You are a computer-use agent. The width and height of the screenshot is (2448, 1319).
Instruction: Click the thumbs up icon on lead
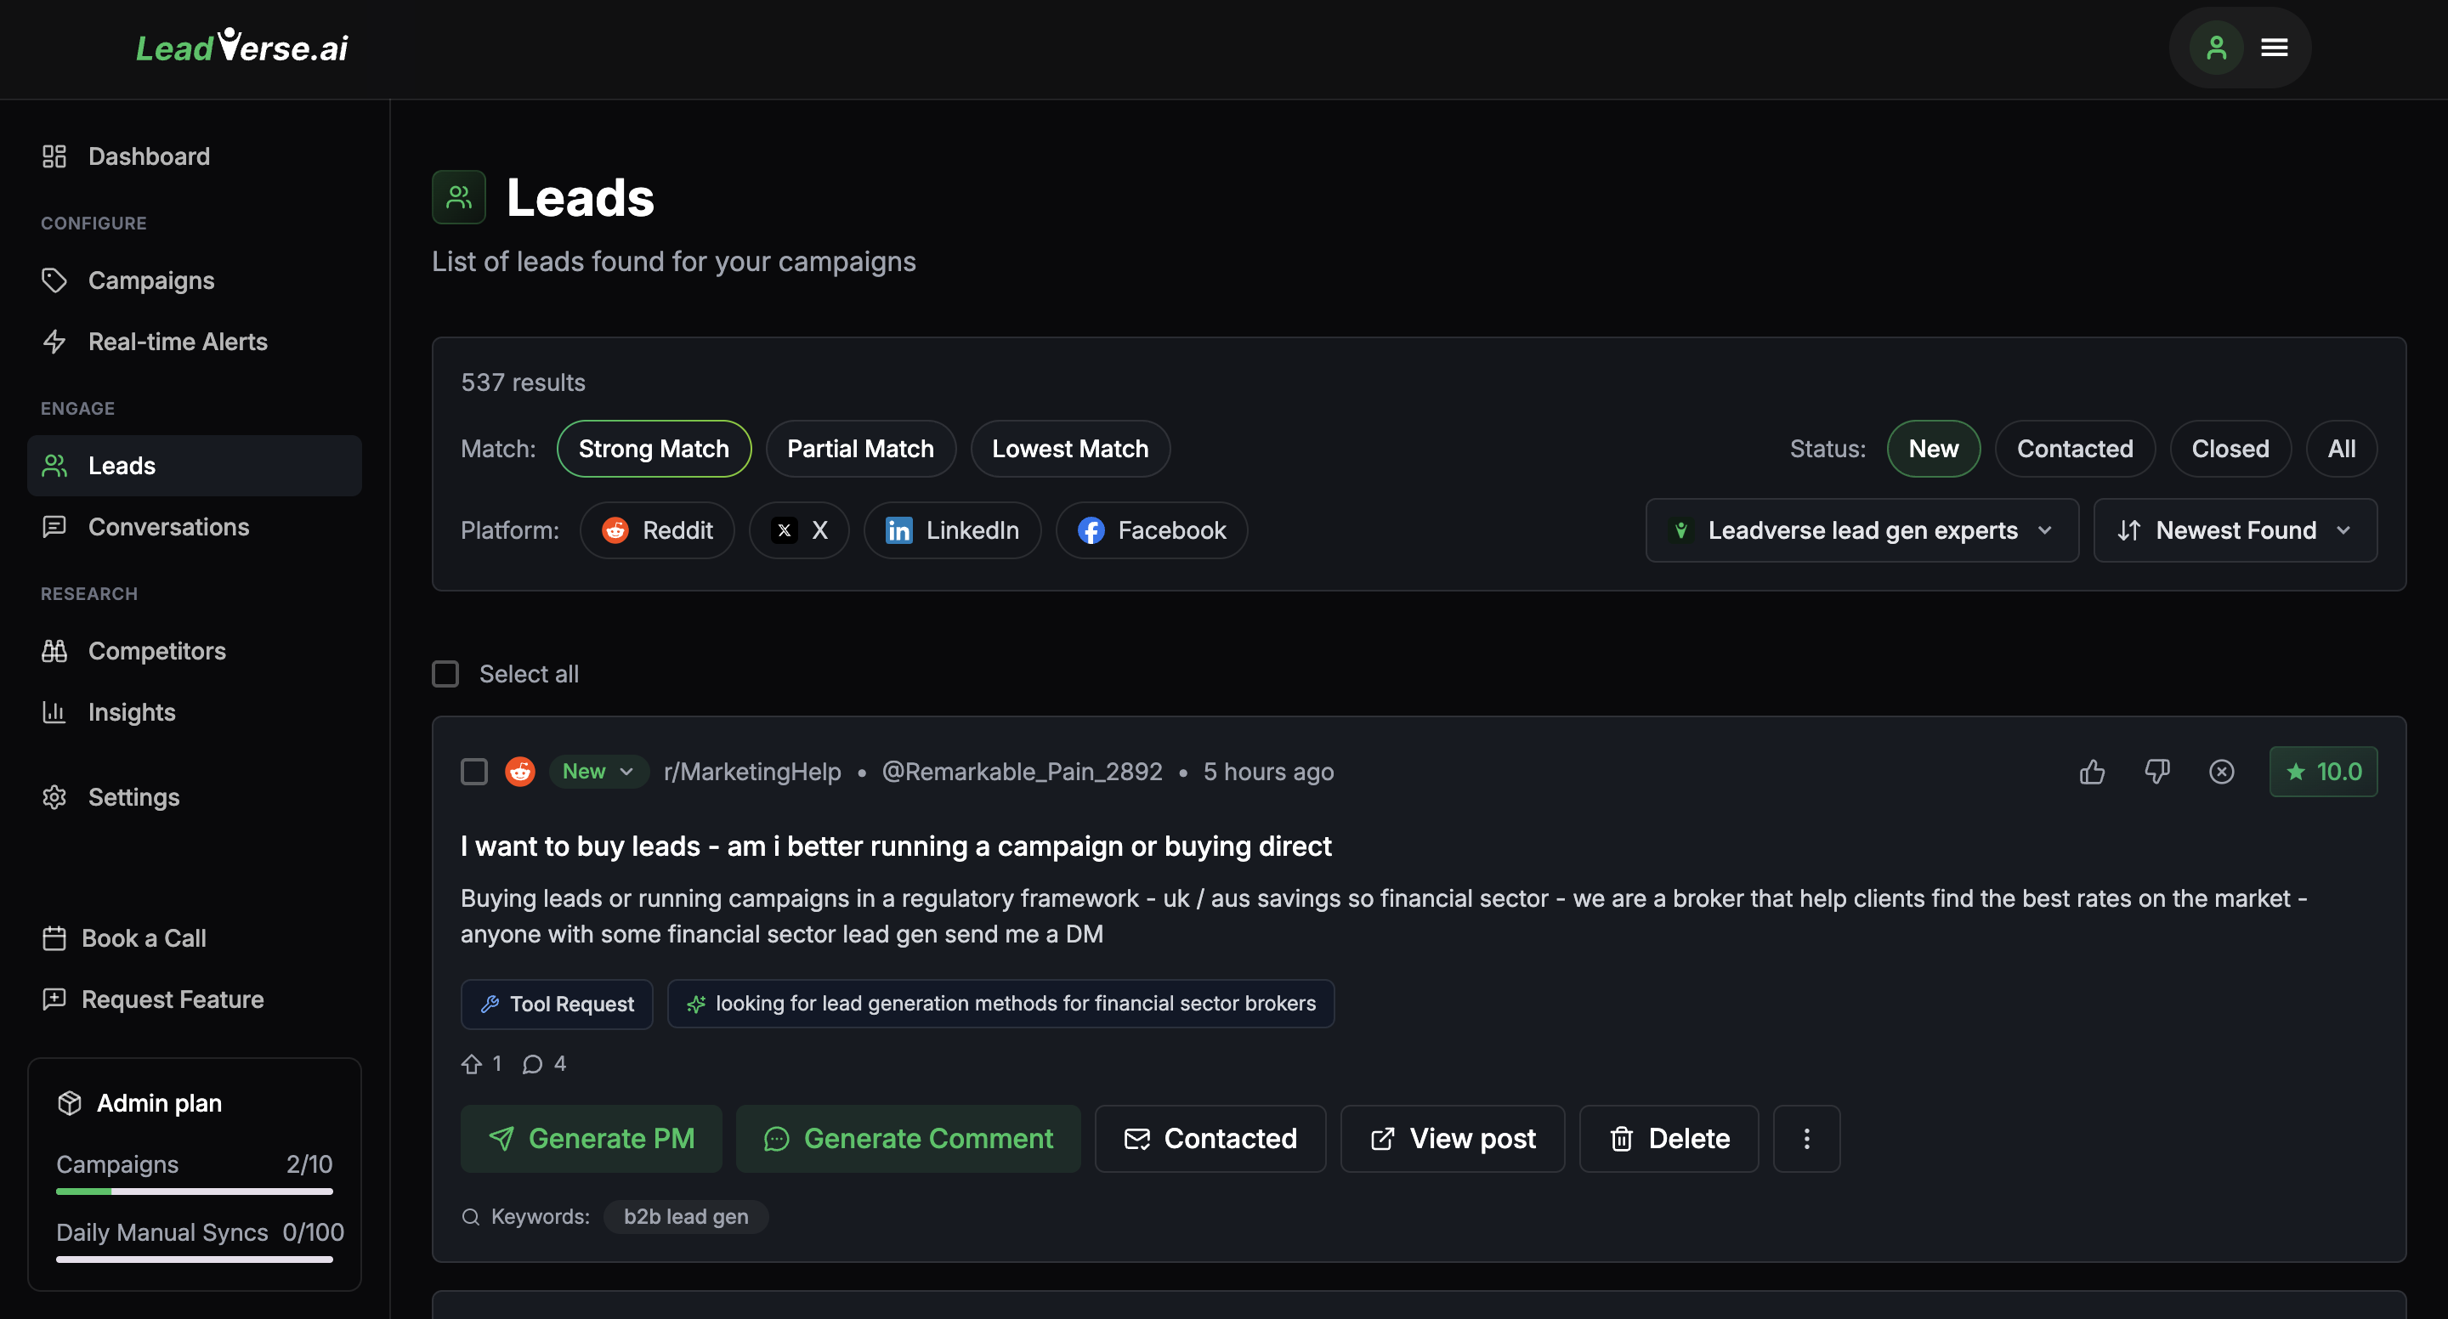point(2092,772)
